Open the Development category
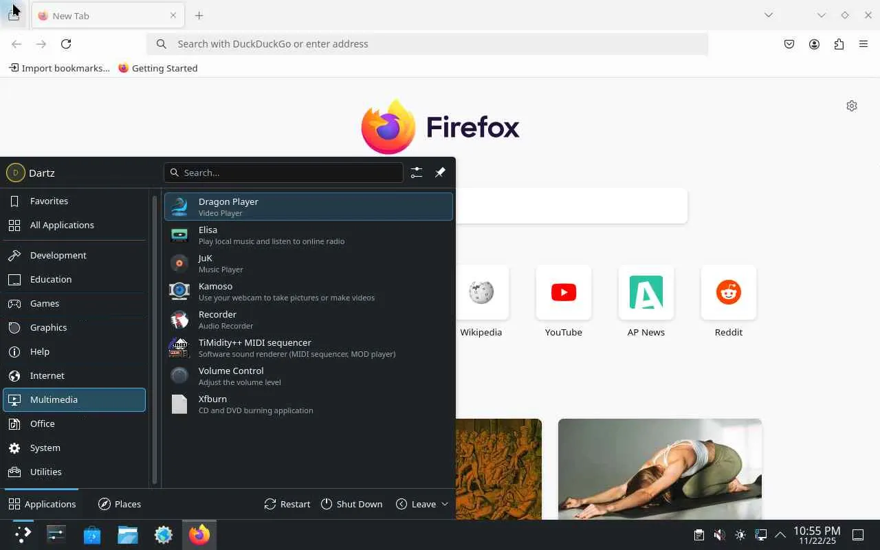 74,255
